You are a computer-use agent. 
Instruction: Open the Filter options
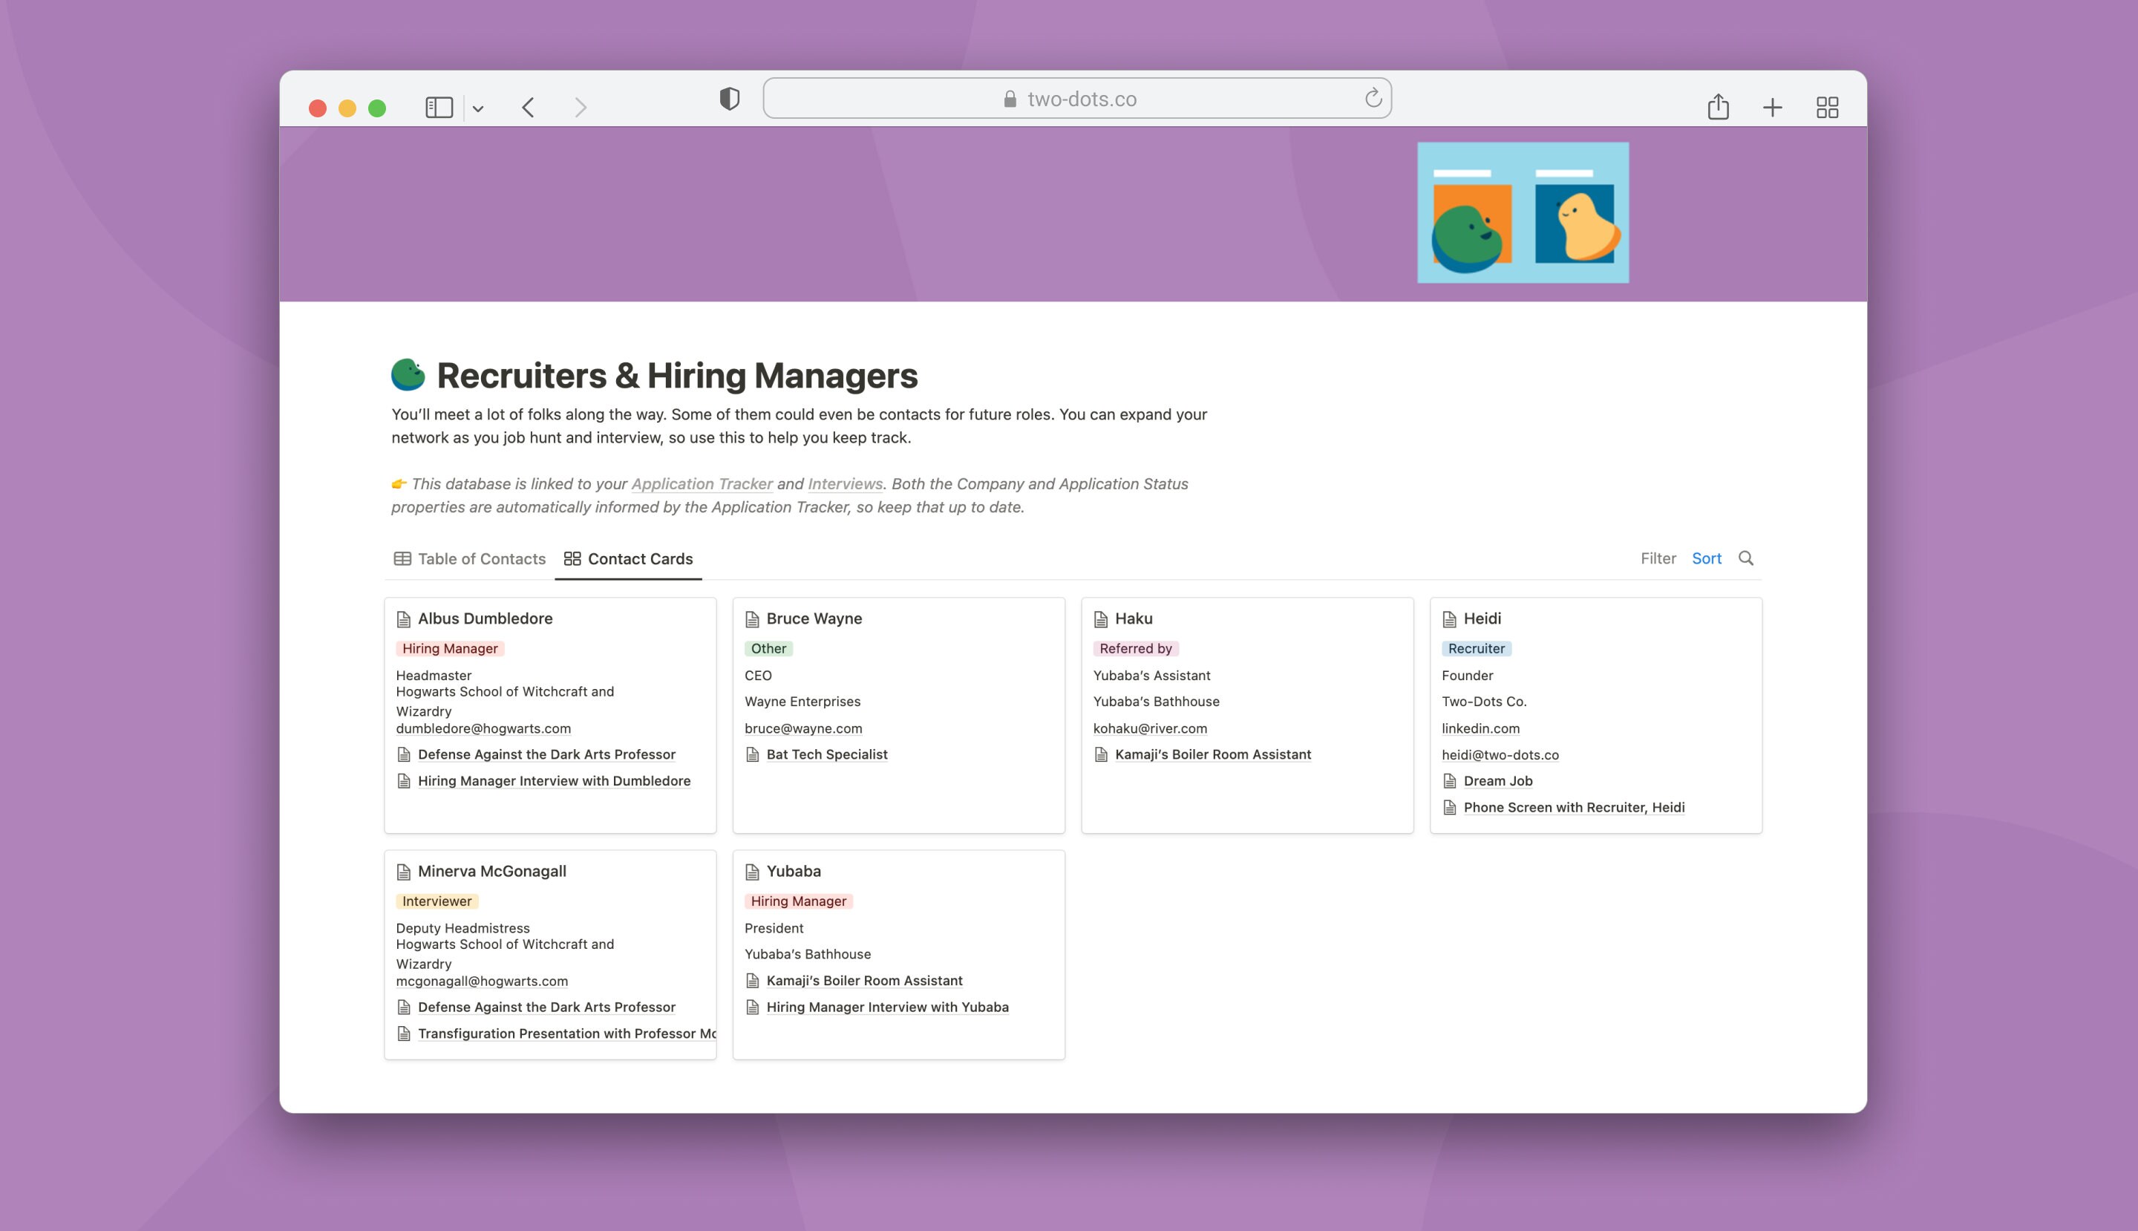point(1658,558)
